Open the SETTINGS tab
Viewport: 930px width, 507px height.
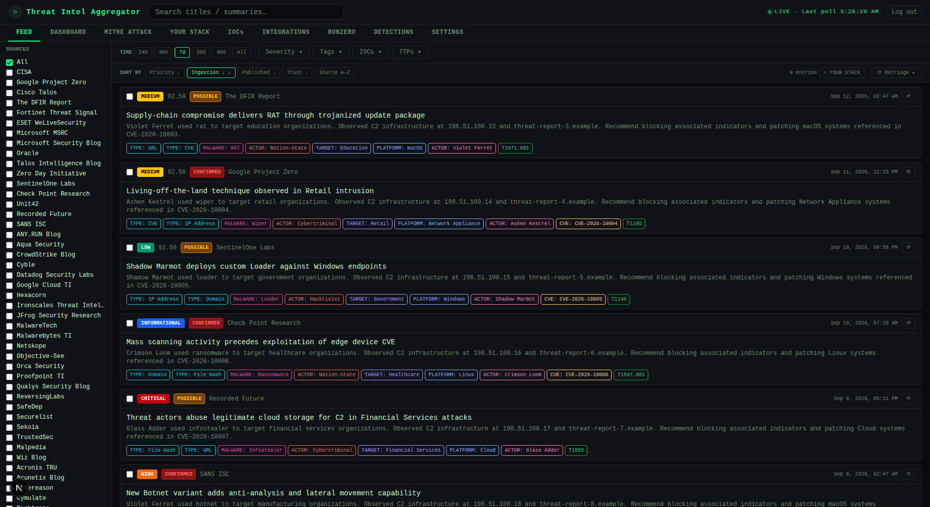click(x=447, y=32)
